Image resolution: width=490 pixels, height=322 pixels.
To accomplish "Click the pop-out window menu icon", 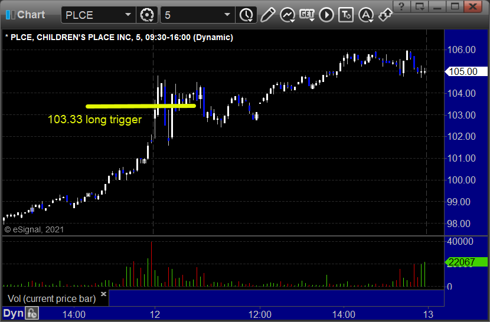I will coord(419,6).
